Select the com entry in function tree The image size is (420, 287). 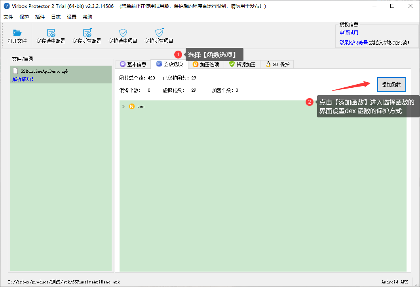coord(141,106)
